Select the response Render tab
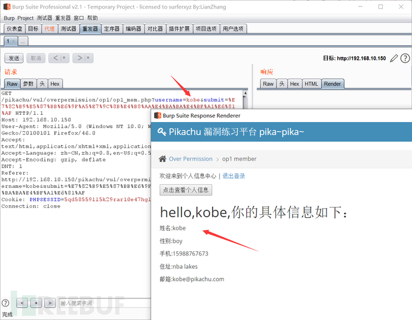Viewport: 412px width, 320px height. tap(333, 84)
